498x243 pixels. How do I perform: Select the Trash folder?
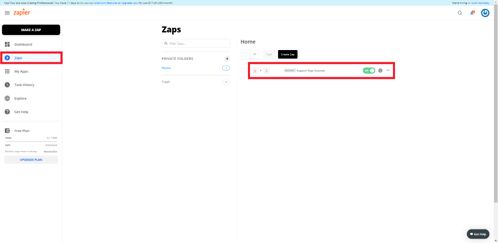[166, 82]
